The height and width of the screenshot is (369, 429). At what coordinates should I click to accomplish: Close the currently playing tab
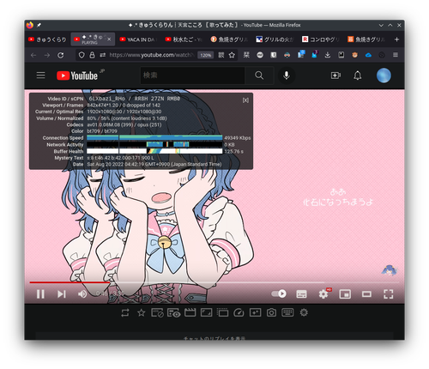(x=109, y=39)
